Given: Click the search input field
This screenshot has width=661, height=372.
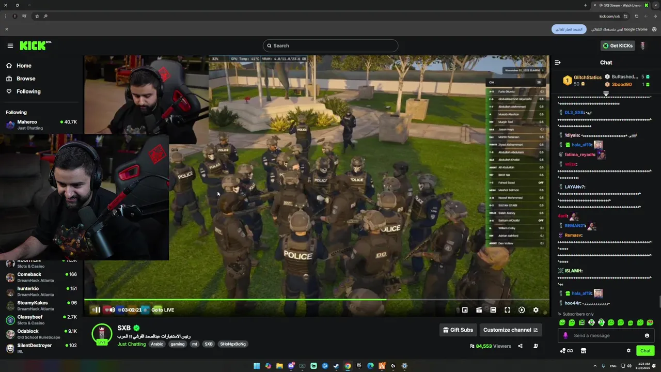Looking at the screenshot, I should point(330,45).
